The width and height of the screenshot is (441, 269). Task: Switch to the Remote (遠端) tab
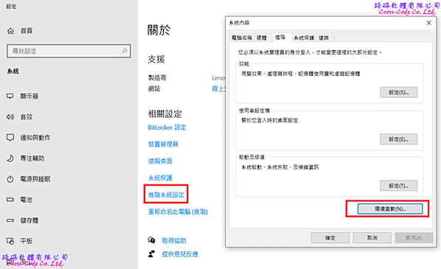pos(324,38)
